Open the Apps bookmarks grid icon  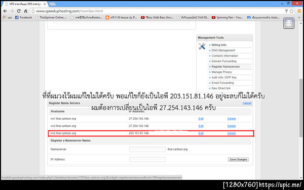[4, 17]
